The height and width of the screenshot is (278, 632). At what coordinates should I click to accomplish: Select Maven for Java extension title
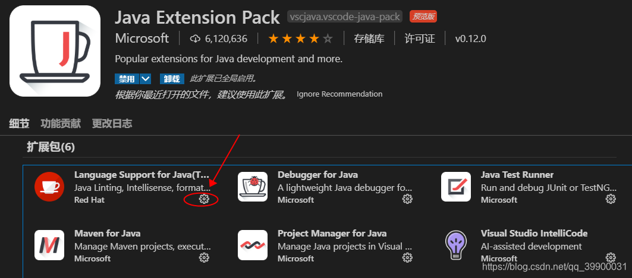107,234
